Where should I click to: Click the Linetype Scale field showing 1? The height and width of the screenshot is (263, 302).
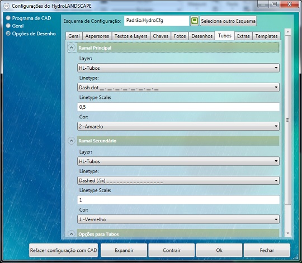(x=178, y=200)
